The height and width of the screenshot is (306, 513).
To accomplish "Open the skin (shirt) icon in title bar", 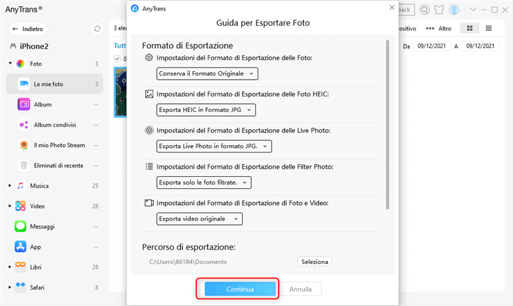I will [439, 10].
